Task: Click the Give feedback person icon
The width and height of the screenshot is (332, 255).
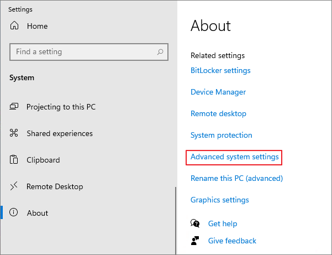Action: point(195,241)
